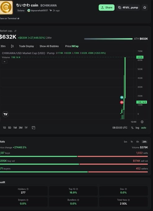Click the Holders 277 value

coord(23,193)
